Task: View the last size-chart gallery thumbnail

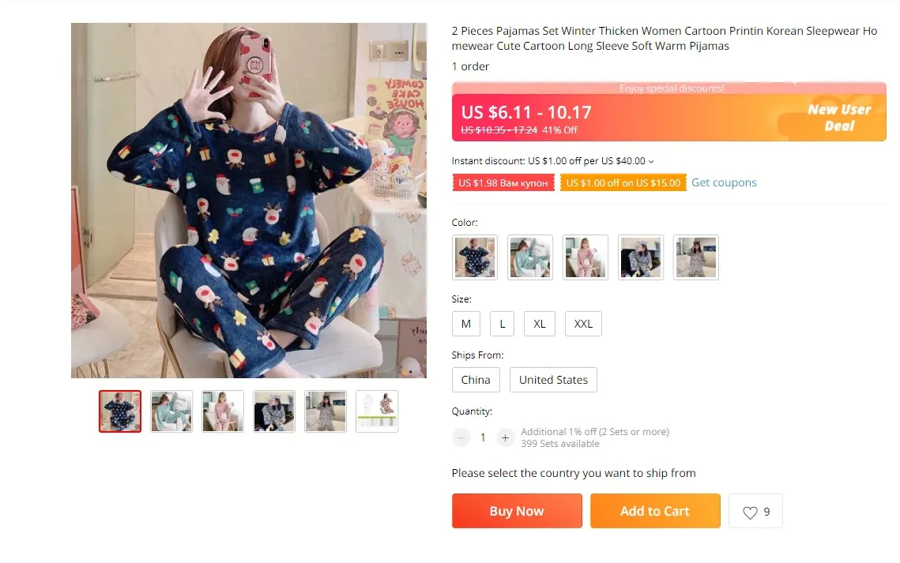Action: coord(377,411)
